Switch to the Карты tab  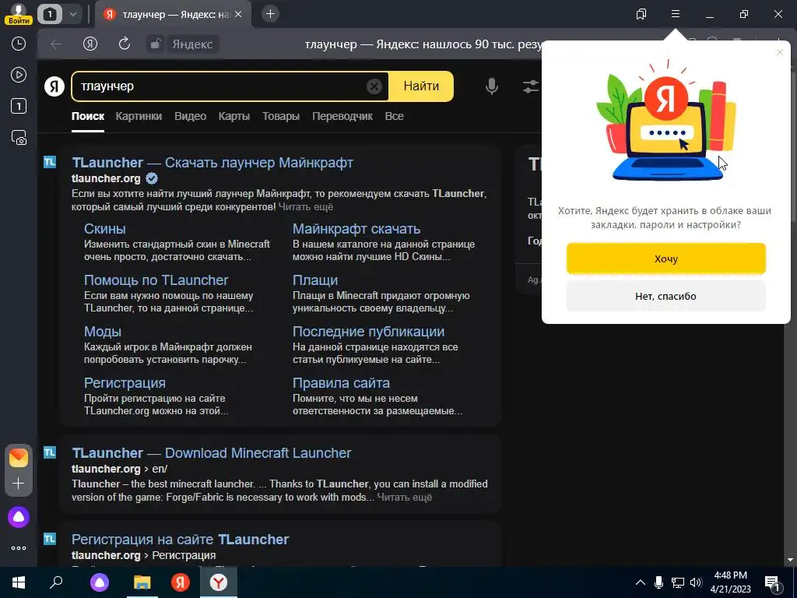233,116
